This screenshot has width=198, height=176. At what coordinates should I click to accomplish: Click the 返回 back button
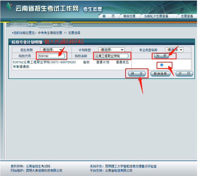coord(184,74)
